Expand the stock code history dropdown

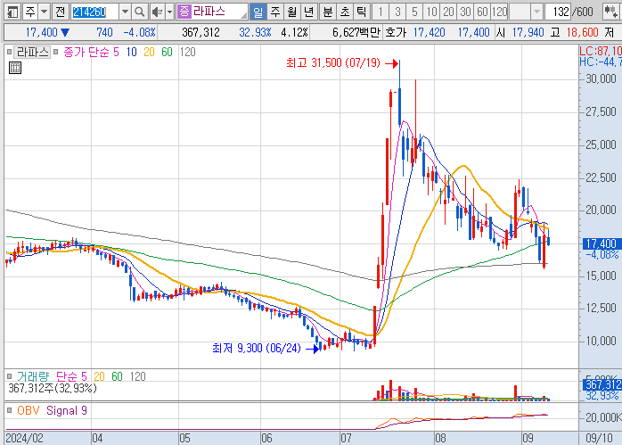[125, 12]
